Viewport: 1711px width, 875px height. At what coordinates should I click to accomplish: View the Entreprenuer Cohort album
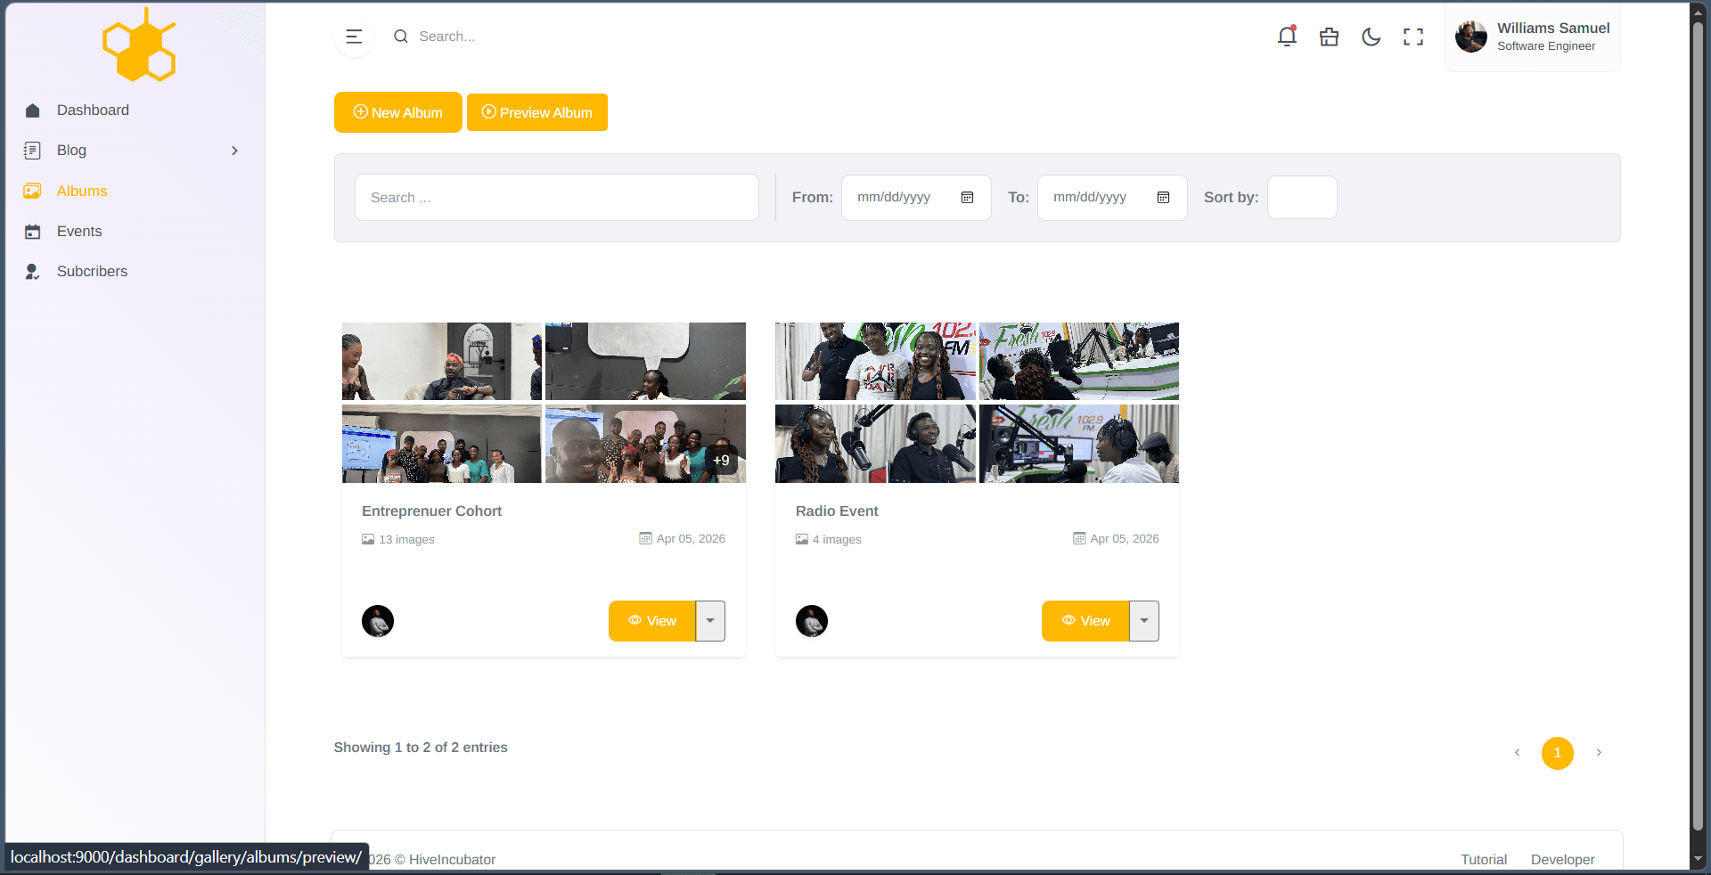coord(652,621)
